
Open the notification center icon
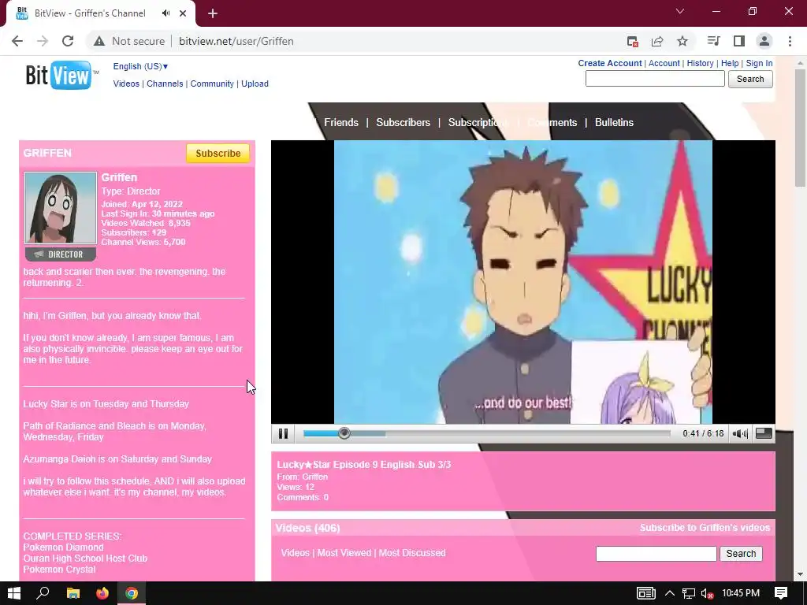pos(781,593)
